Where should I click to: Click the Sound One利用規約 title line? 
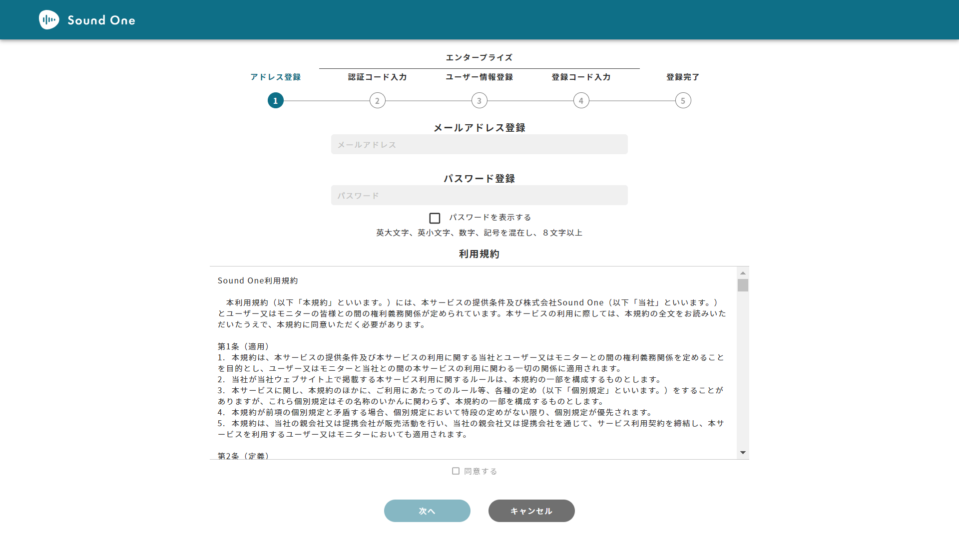(258, 280)
